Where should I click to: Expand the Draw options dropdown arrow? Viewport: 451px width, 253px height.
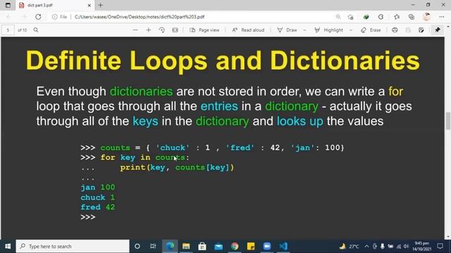pyautogui.click(x=304, y=30)
